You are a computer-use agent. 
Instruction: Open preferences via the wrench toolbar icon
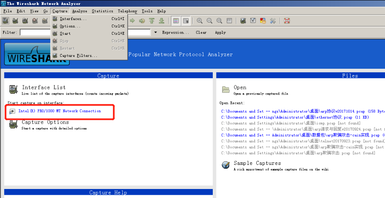(x=273, y=21)
